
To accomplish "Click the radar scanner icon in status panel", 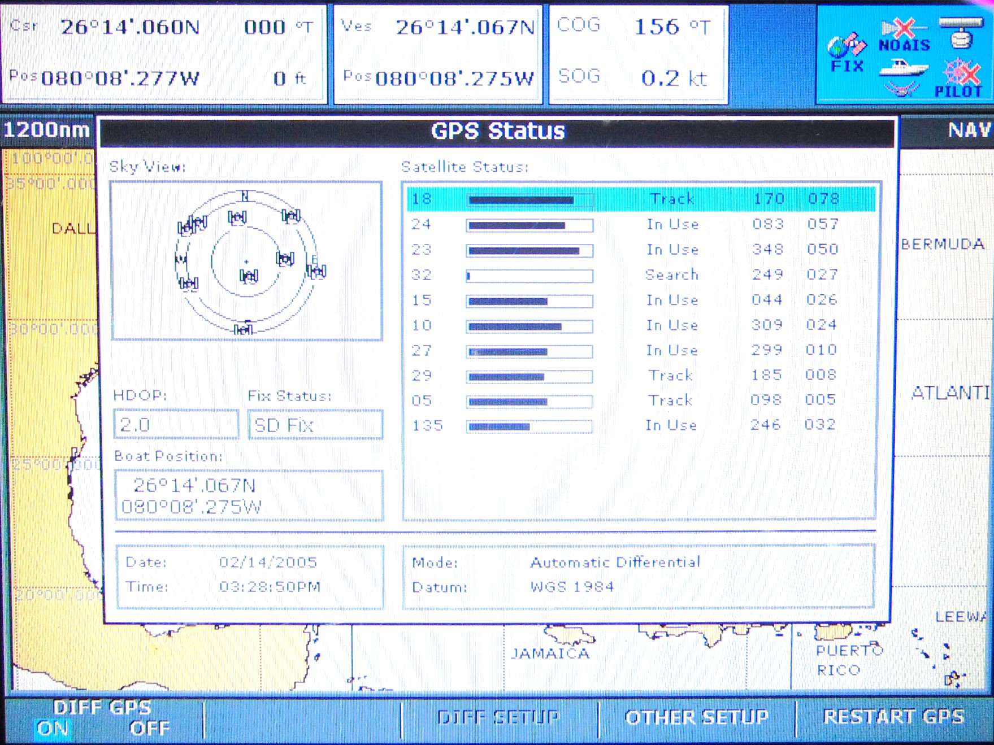I will click(961, 32).
